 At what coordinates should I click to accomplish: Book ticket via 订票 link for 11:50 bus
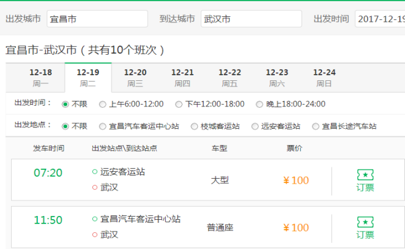point(365,235)
